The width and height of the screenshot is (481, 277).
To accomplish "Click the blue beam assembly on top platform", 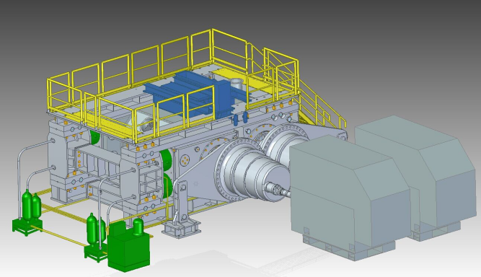I will click(x=196, y=94).
